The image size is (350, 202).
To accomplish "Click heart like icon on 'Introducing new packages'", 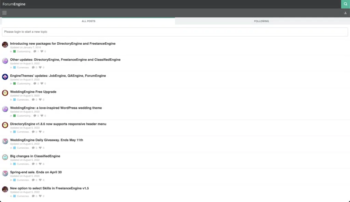I will coord(42,51).
